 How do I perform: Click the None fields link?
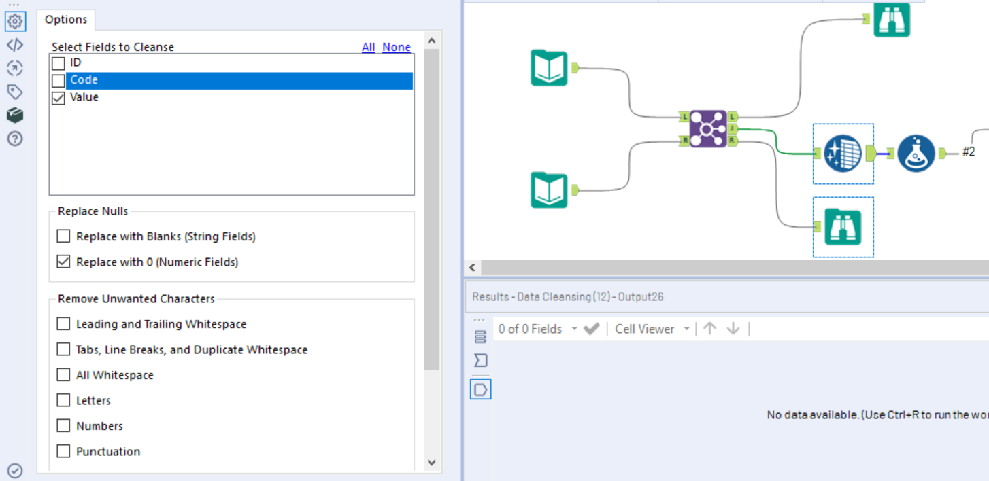397,47
